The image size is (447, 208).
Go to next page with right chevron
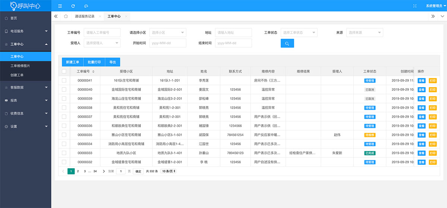point(104,171)
